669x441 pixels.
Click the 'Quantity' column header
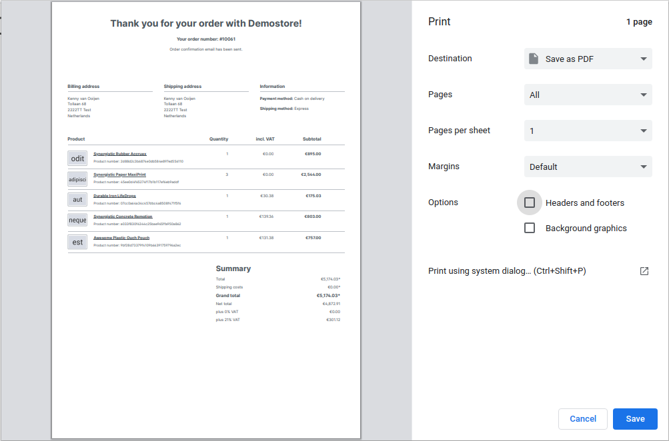pyautogui.click(x=219, y=139)
